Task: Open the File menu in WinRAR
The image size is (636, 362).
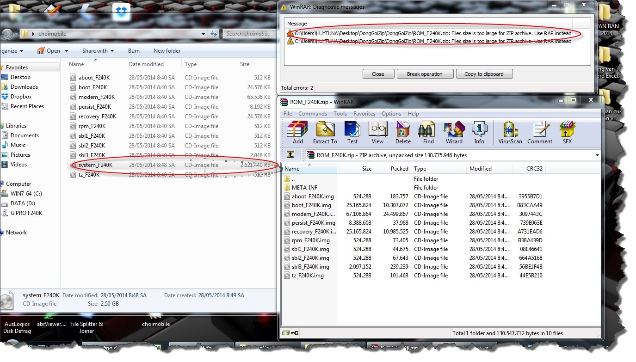Action: pyautogui.click(x=288, y=114)
